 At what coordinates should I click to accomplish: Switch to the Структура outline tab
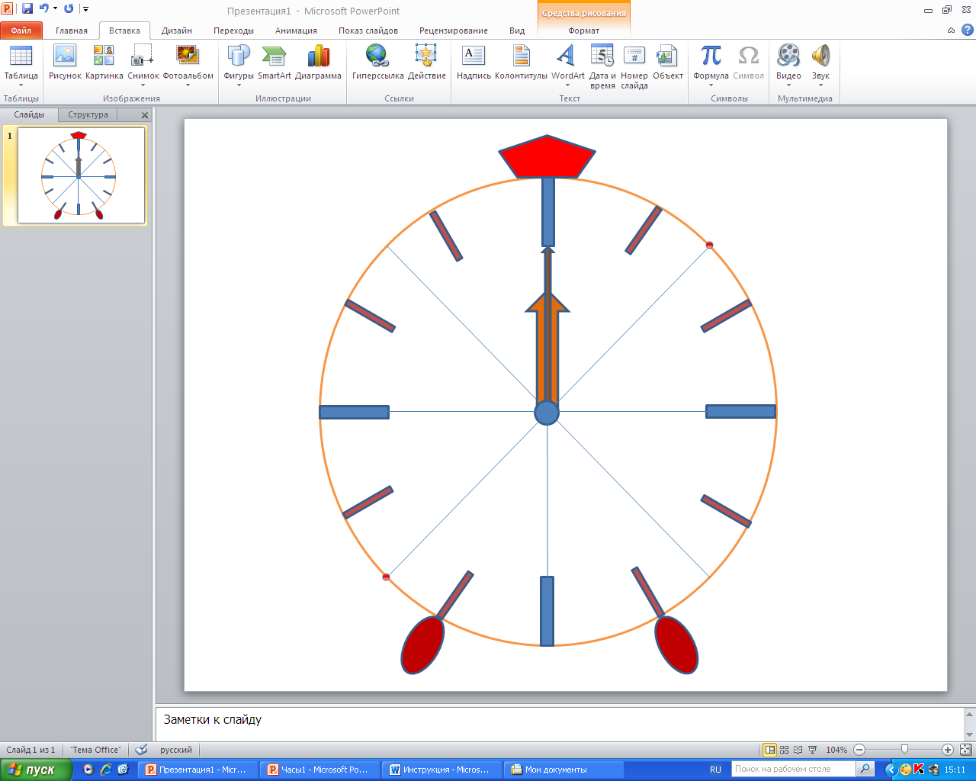point(88,114)
